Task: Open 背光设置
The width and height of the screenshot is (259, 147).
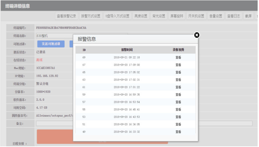Action: pos(159,16)
